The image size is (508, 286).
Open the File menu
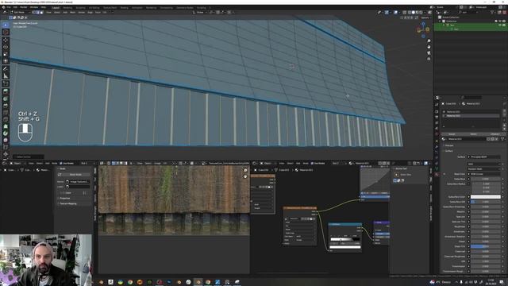[9, 7]
